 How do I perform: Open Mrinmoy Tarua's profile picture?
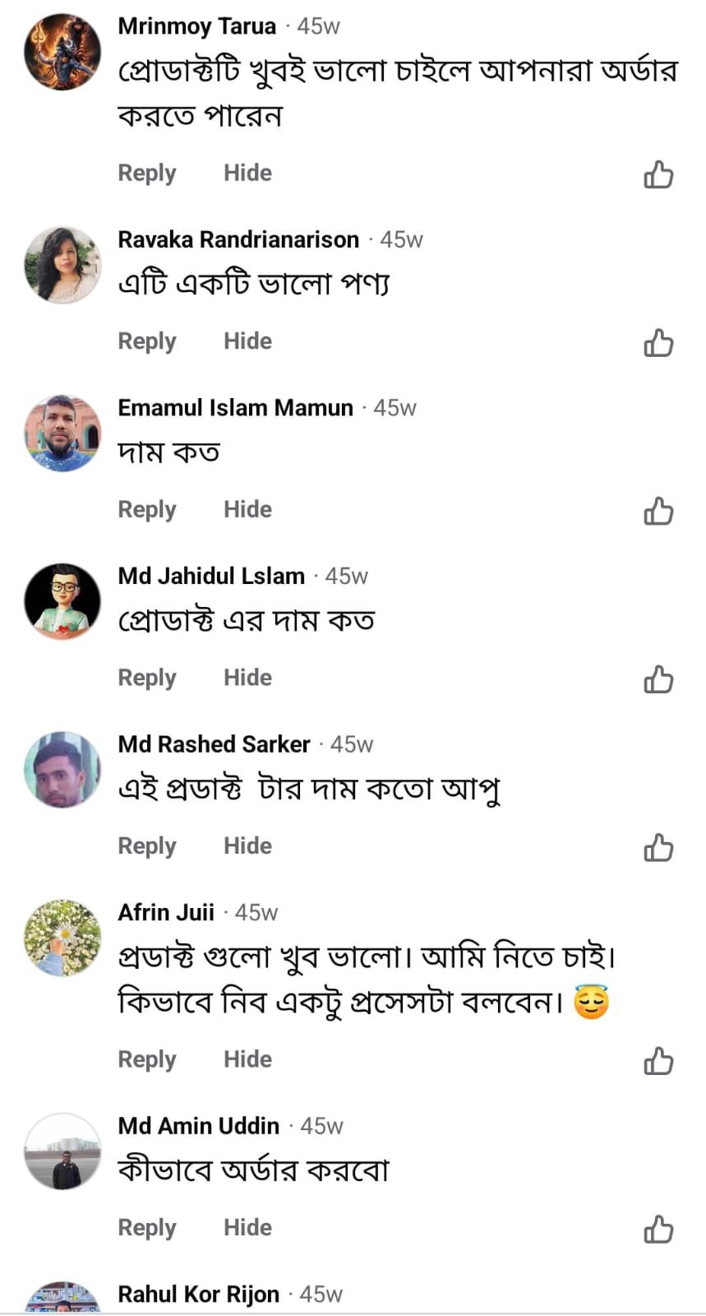click(62, 51)
